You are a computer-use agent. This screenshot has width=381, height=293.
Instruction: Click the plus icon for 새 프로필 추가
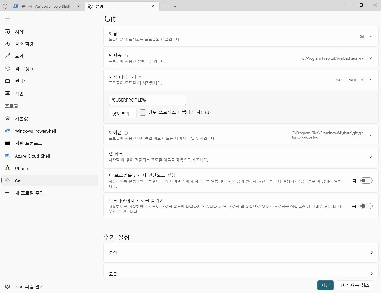(x=7, y=193)
